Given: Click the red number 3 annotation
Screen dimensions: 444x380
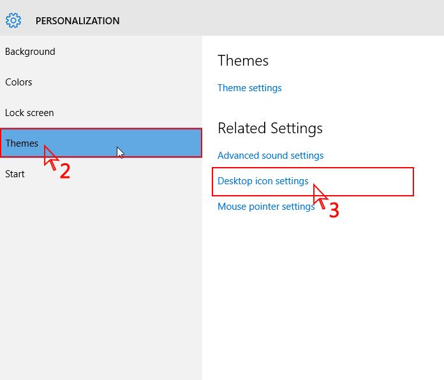Looking at the screenshot, I should click(x=334, y=210).
